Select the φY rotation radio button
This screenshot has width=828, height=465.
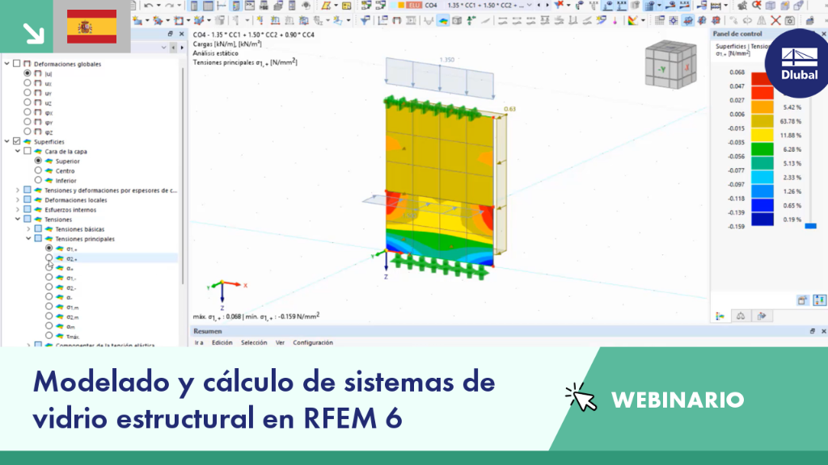(x=27, y=122)
